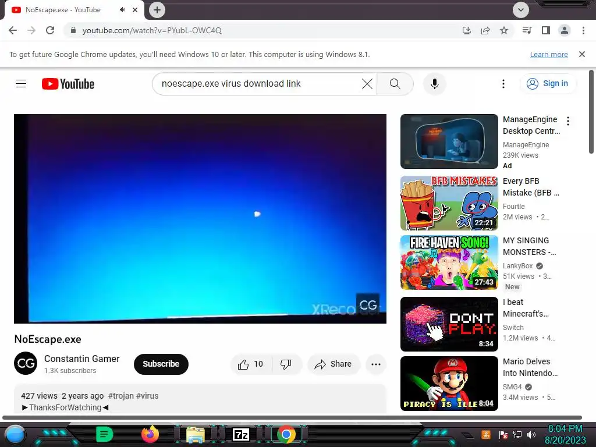Subscribe to Constantin Gamer
596x447 pixels.
[161, 364]
